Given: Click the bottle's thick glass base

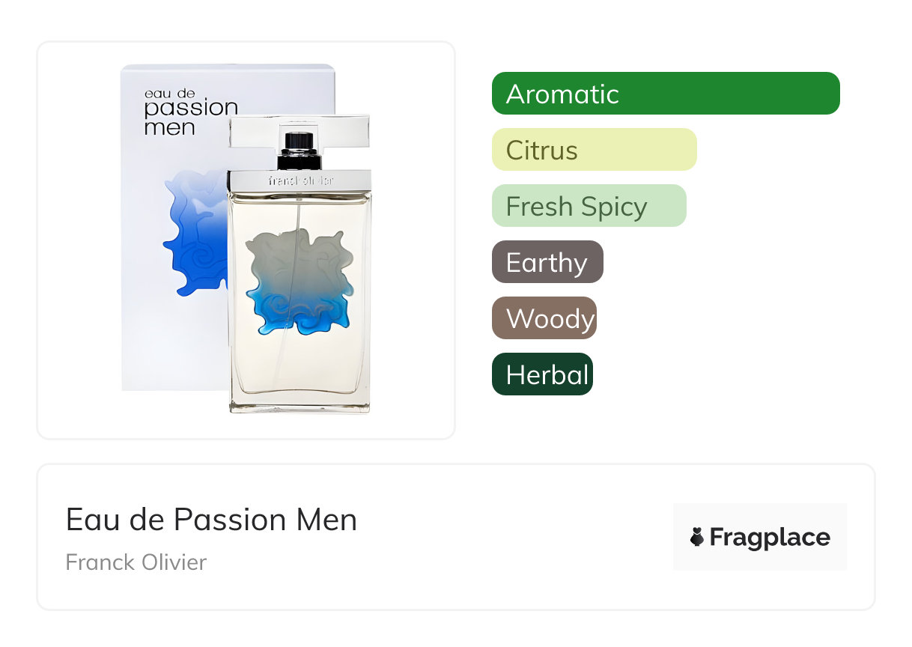Looking at the screenshot, I should (300, 405).
